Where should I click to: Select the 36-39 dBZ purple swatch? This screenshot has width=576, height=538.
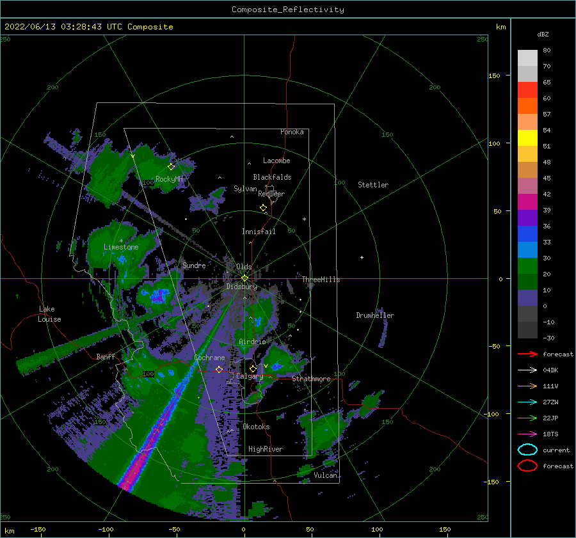pos(527,218)
